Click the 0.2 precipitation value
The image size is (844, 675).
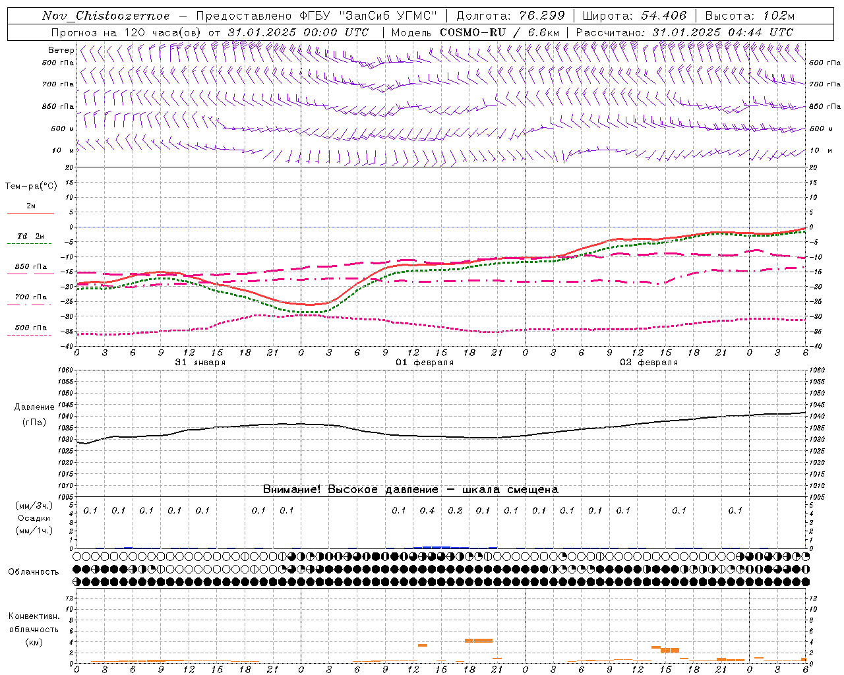[x=455, y=510]
